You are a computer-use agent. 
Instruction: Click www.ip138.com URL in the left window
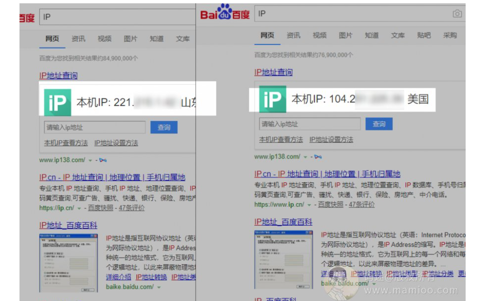tap(62, 160)
